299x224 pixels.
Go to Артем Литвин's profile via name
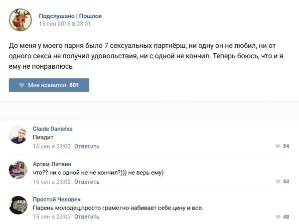[x=52, y=164]
